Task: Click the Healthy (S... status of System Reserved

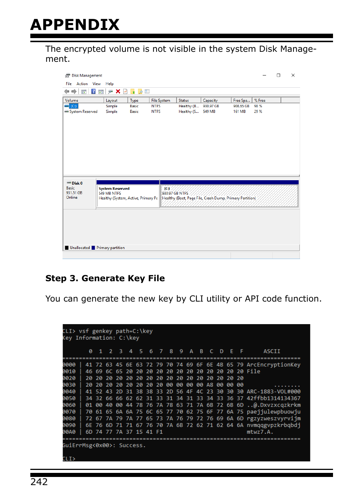Action: coord(189,111)
